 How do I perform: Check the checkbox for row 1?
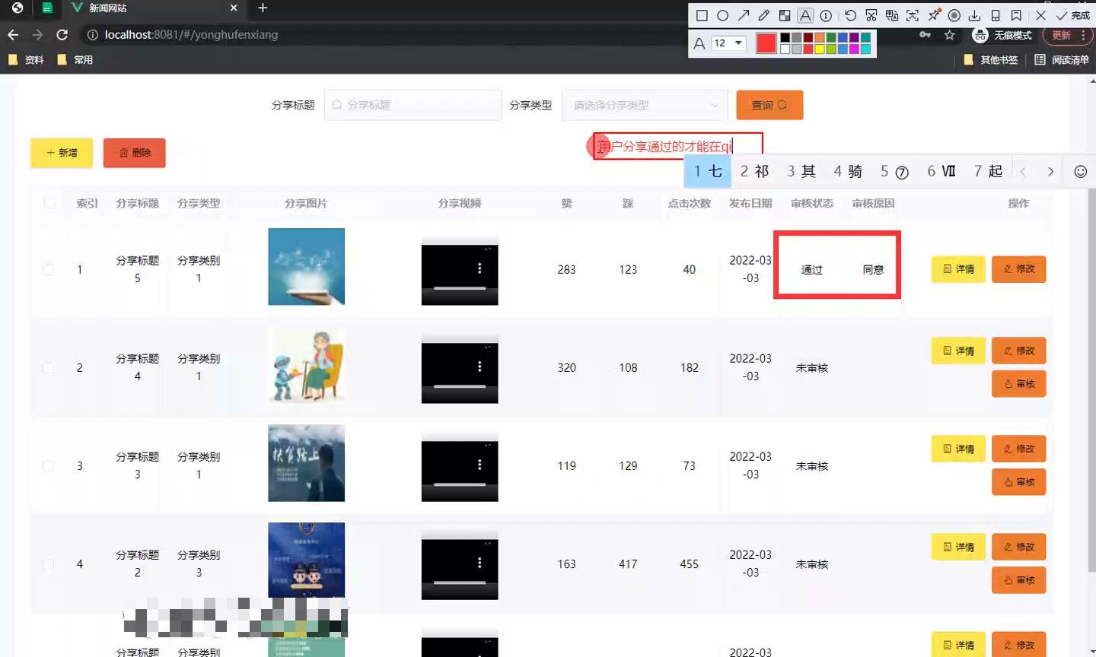pos(49,269)
